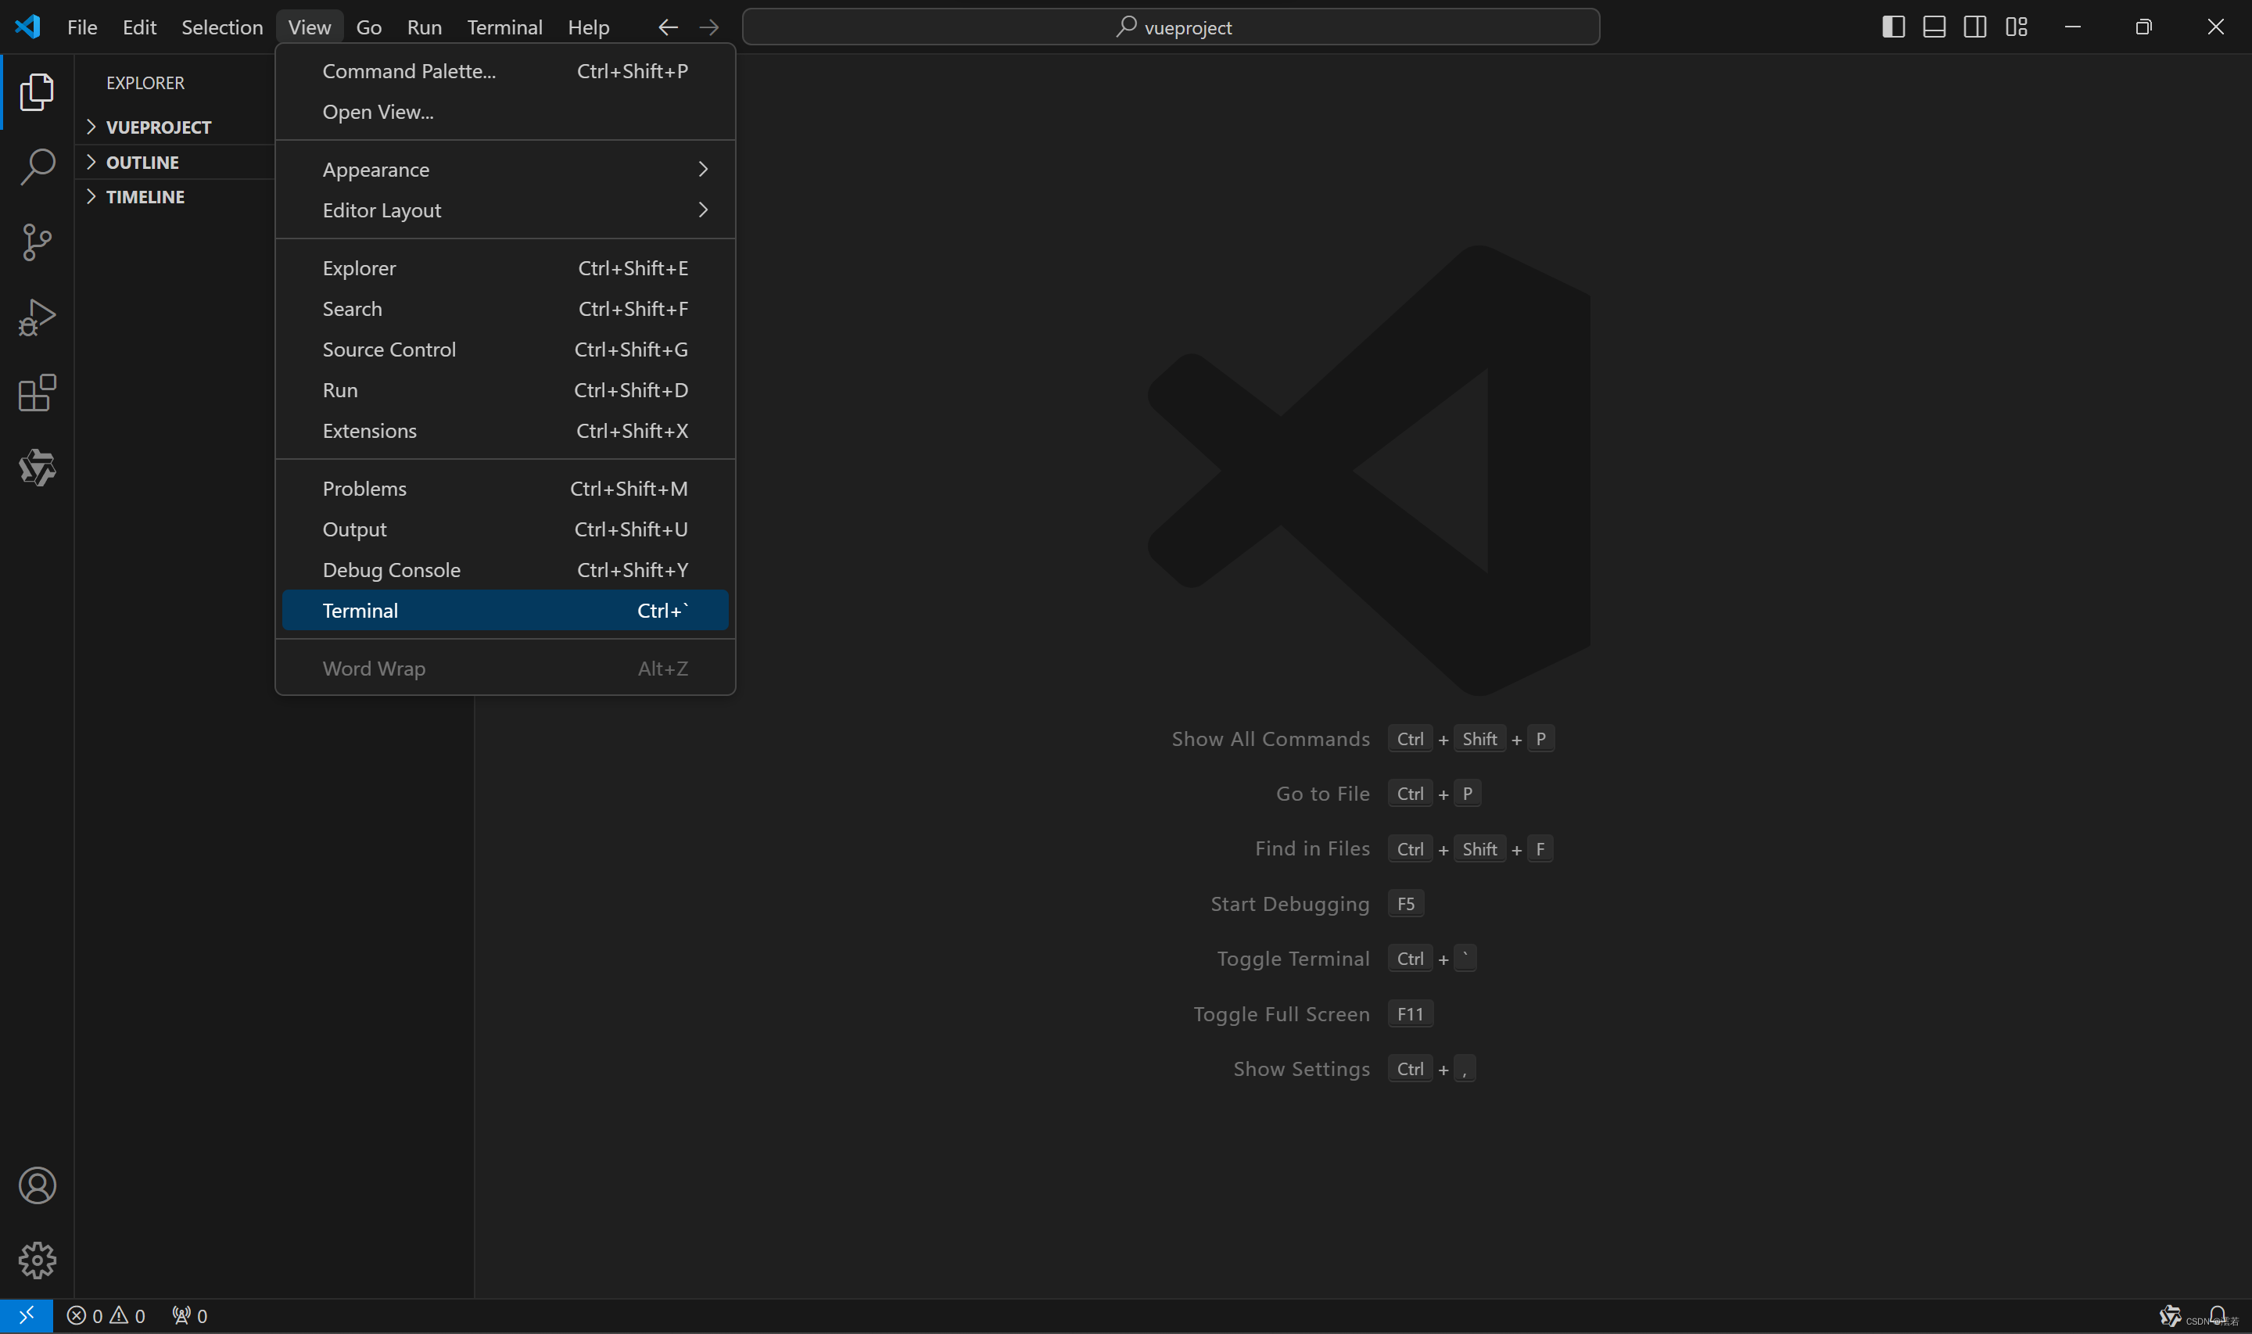Viewport: 2252px width, 1334px height.
Task: Toggle bottom panel layout button
Action: coord(1934,27)
